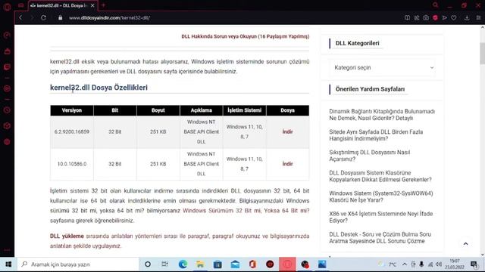
Task: Select the kernel32.dll browser tab
Action: (62, 5)
